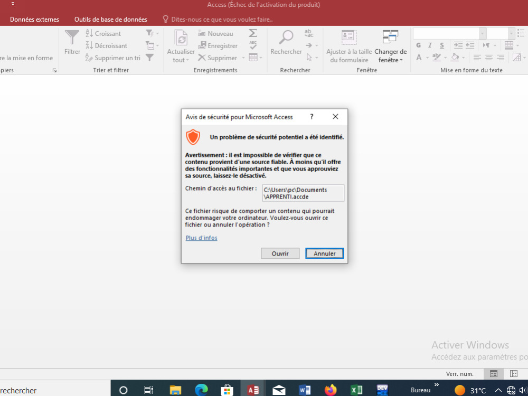Click the text highlight color button
This screenshot has width=528, height=396.
(x=437, y=58)
